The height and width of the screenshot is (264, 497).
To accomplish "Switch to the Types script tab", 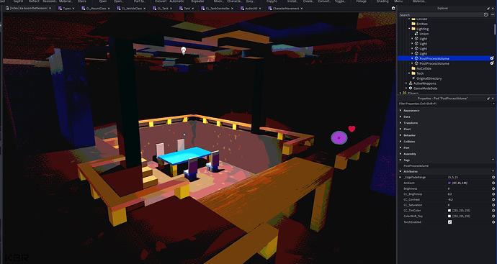I will click(x=67, y=8).
